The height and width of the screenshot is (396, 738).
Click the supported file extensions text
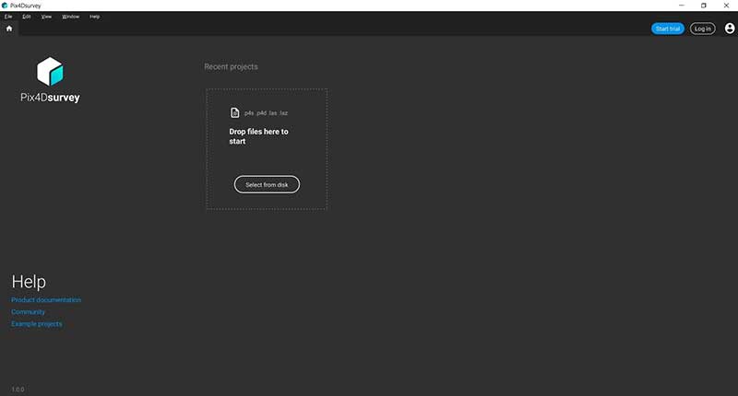[x=266, y=113]
